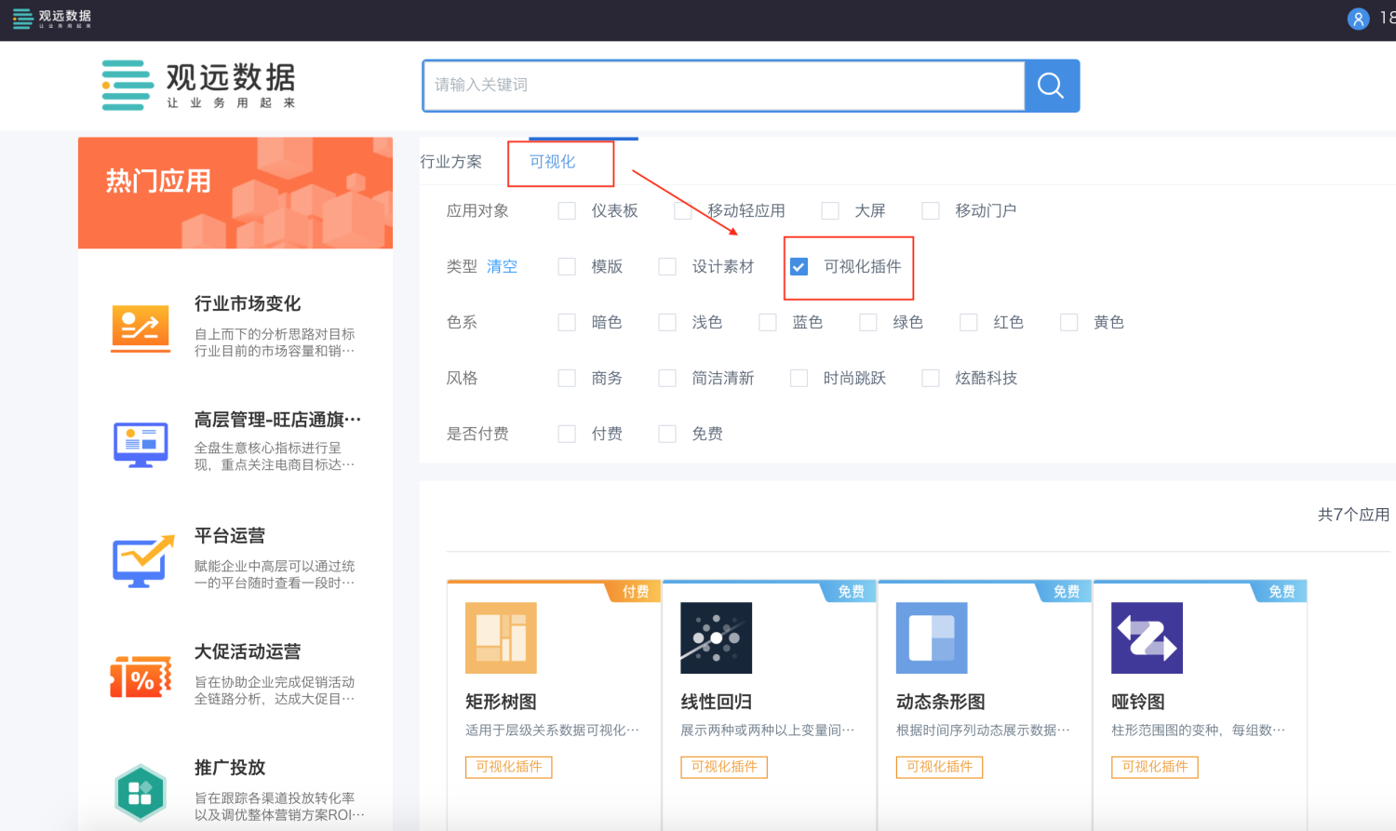This screenshot has width=1396, height=831.
Task: Open the 大促活动运营 coupon icon
Action: (x=141, y=677)
